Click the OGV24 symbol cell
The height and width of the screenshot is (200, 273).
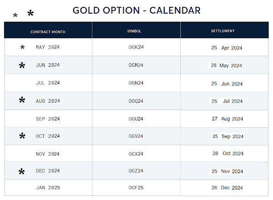(x=136, y=136)
